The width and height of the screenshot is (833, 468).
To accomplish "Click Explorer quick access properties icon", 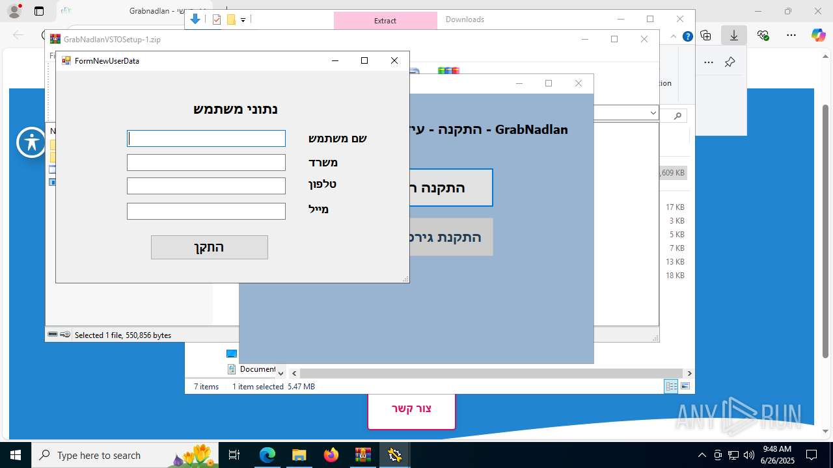I will (x=217, y=19).
